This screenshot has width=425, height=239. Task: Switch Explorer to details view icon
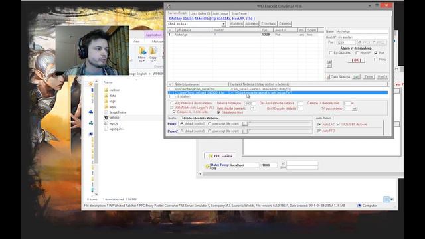386,199
